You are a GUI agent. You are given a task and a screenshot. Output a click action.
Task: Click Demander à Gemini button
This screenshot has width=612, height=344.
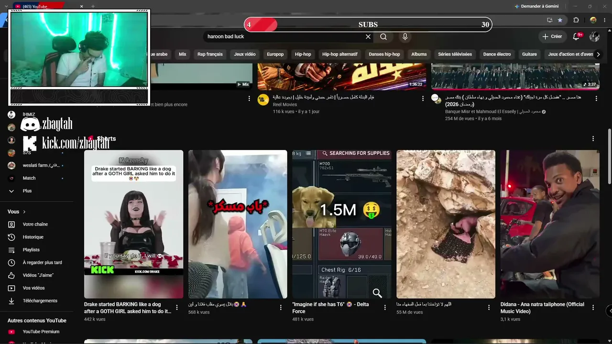(535, 7)
